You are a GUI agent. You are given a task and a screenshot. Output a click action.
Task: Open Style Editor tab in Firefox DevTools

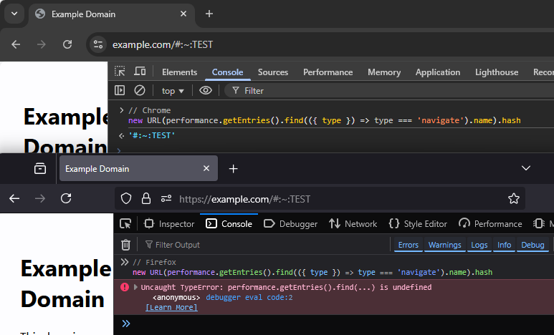[x=418, y=224]
